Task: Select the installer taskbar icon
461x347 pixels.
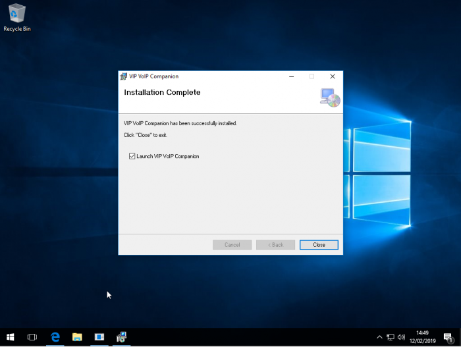Action: [x=121, y=337]
